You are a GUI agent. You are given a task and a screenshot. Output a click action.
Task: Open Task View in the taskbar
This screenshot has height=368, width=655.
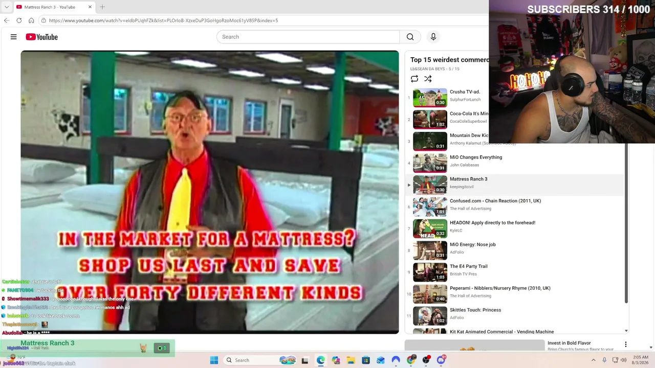click(x=305, y=360)
